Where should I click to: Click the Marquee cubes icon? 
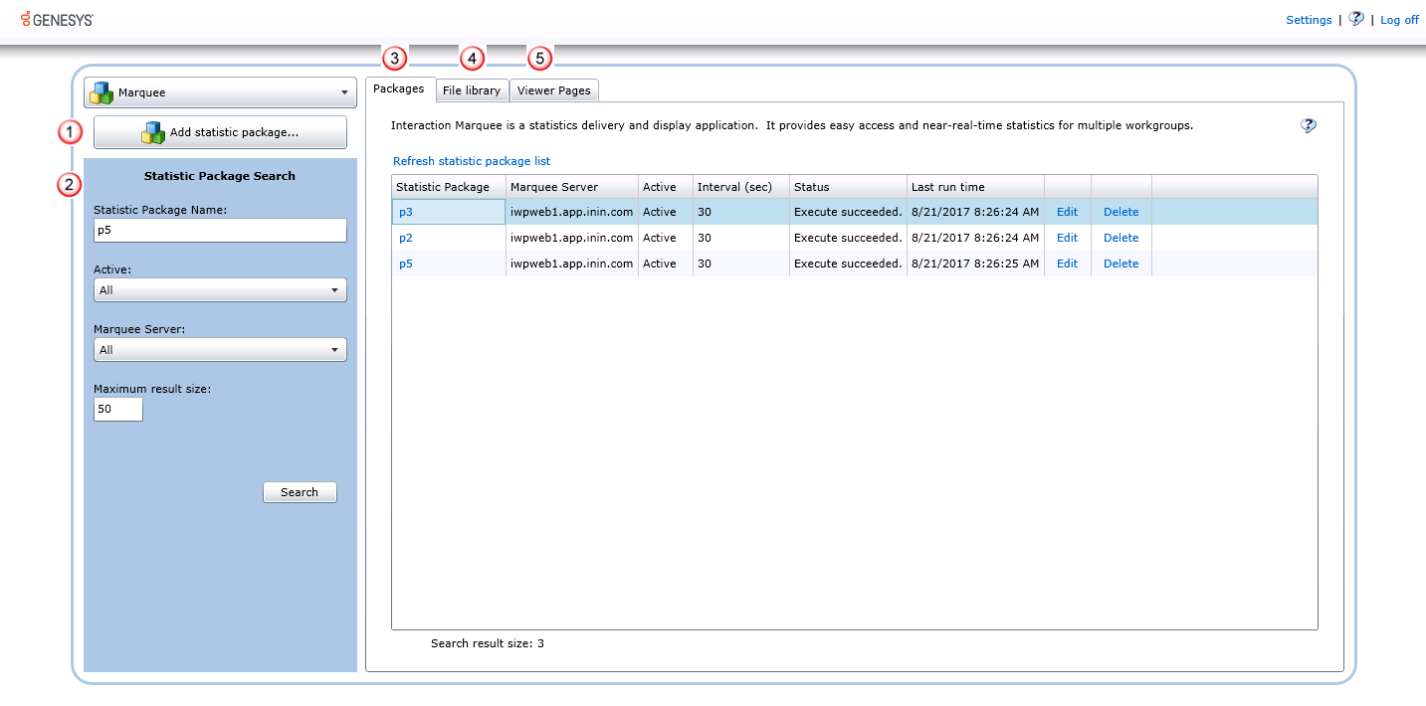pyautogui.click(x=102, y=93)
